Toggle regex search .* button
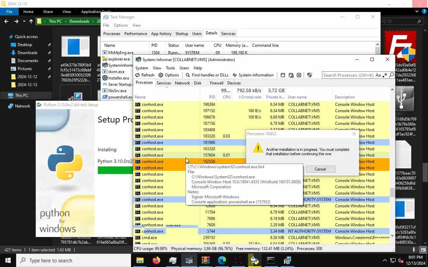428x267 pixels. 385,75
